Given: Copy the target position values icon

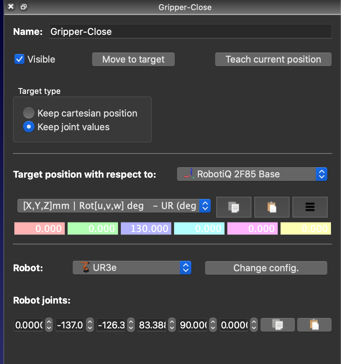Looking at the screenshot, I should pyautogui.click(x=234, y=207).
